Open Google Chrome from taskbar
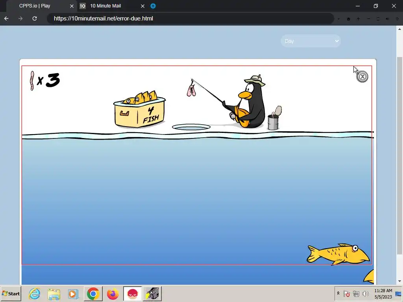 pos(93,293)
